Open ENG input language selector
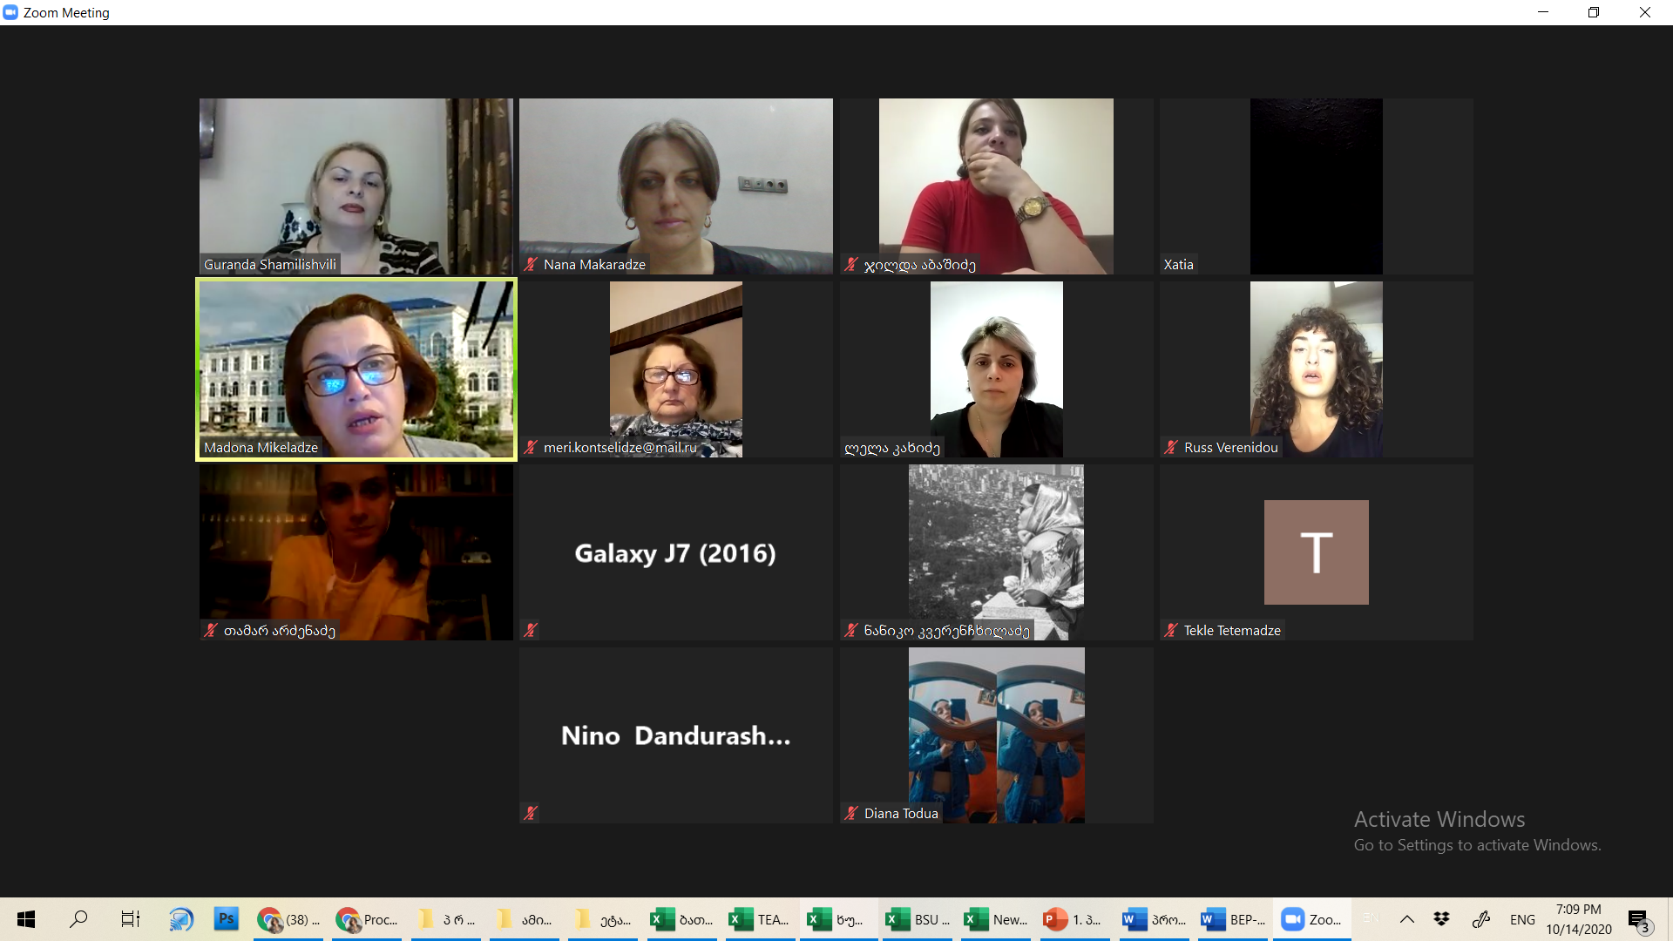 coord(1522,919)
